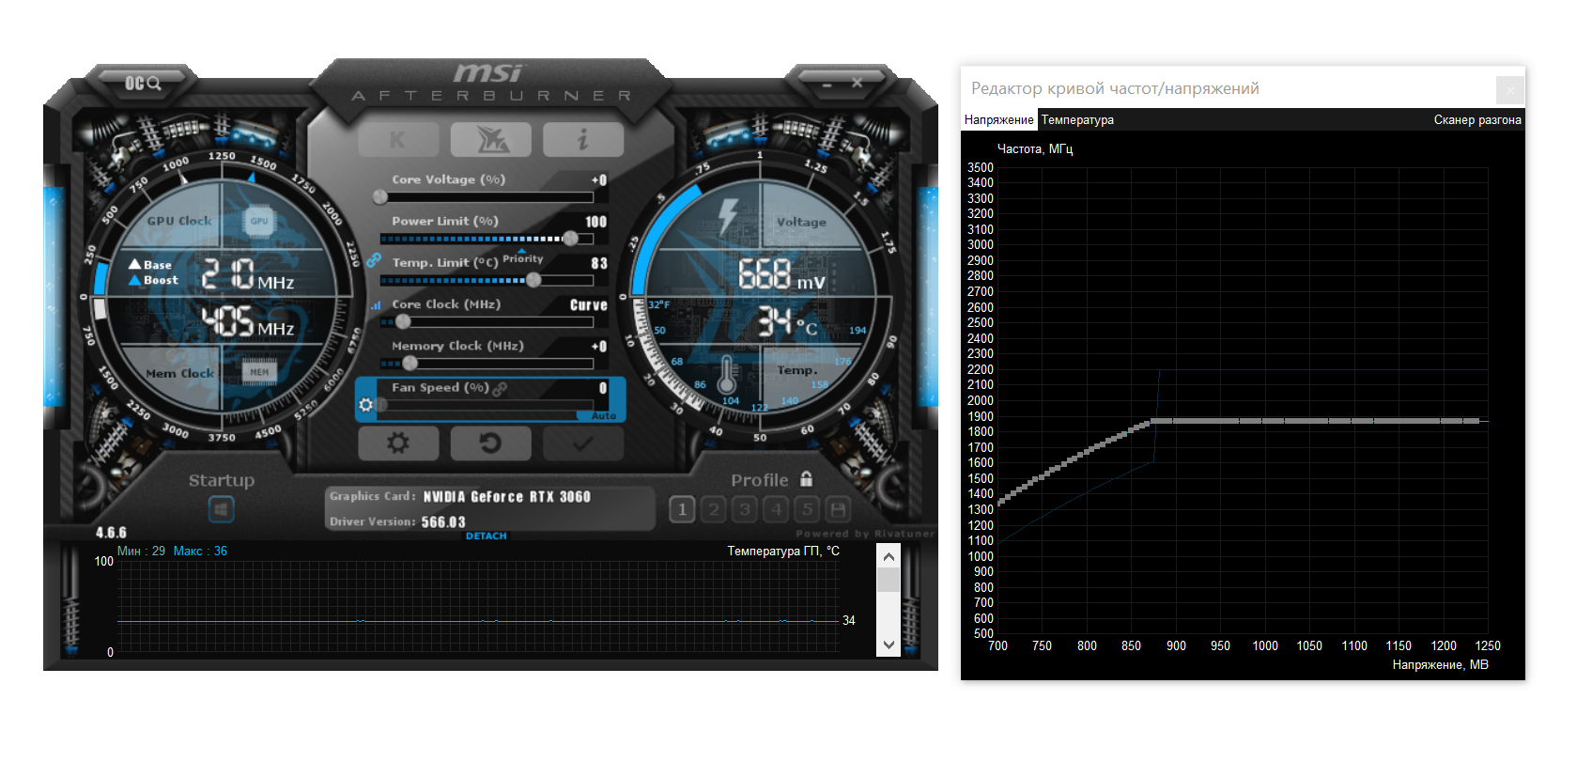Open the Kombustor K button

click(x=398, y=140)
